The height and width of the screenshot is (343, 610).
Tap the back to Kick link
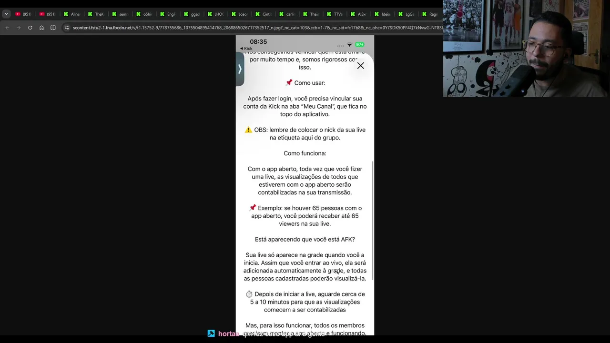click(246, 49)
